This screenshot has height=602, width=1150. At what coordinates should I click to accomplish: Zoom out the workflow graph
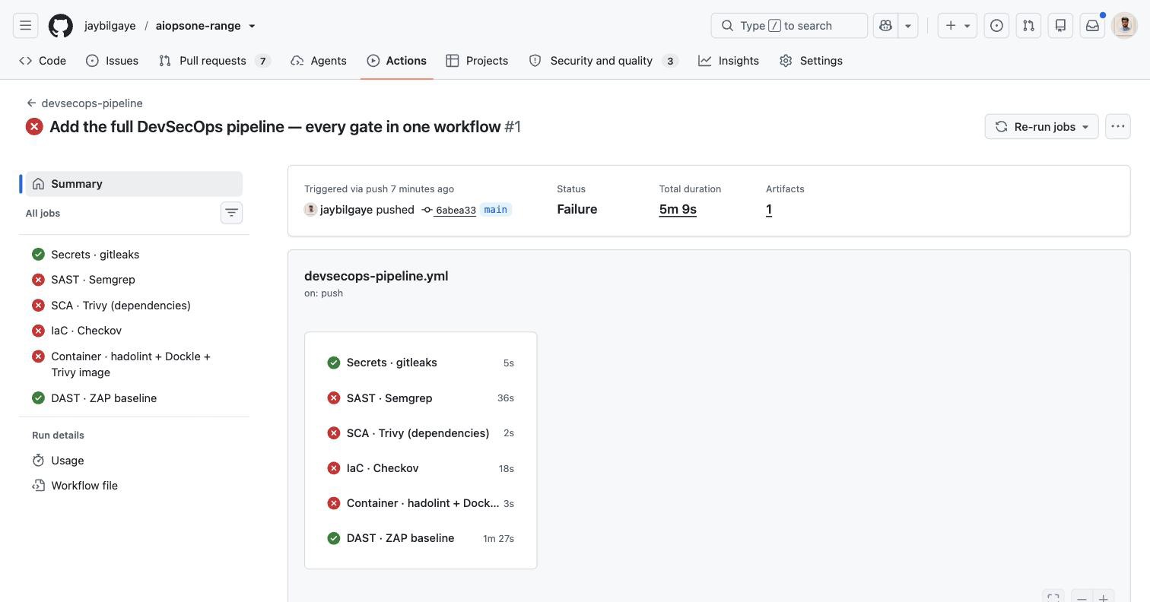click(x=1082, y=598)
